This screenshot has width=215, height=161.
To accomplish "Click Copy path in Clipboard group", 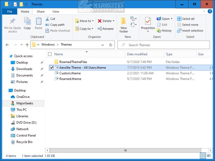I will (55, 25).
